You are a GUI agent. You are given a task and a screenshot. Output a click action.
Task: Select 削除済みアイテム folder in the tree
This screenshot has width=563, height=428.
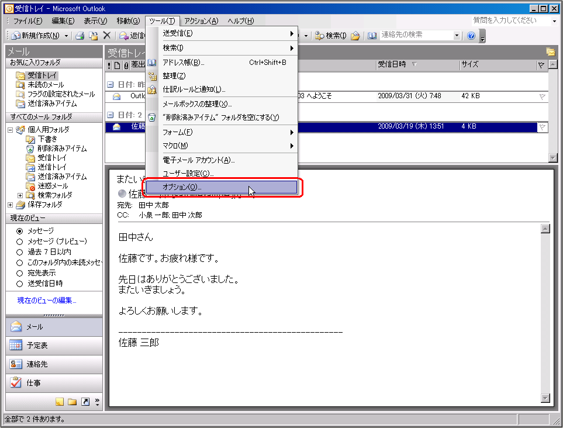(x=62, y=149)
